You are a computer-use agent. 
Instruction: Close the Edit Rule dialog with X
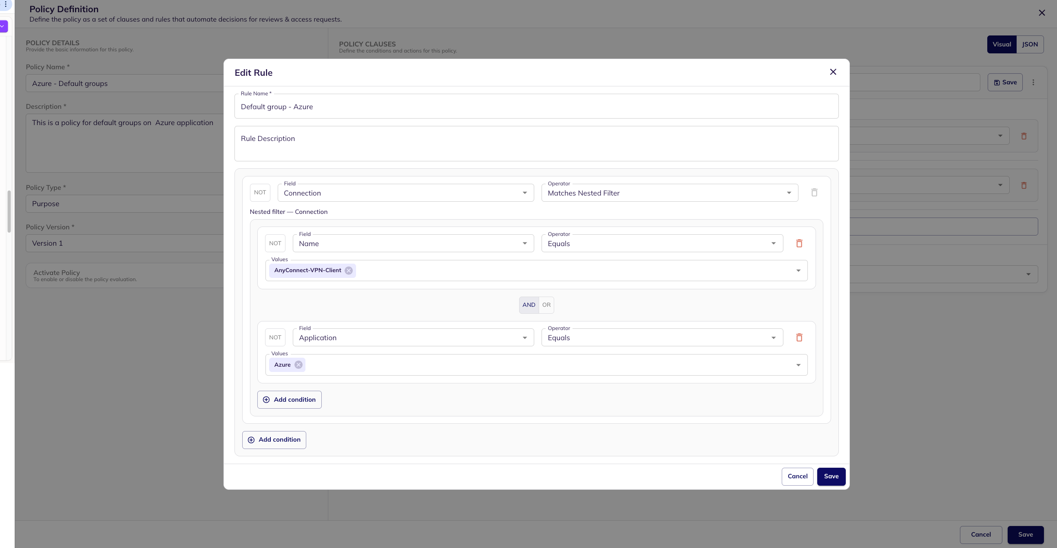(833, 72)
